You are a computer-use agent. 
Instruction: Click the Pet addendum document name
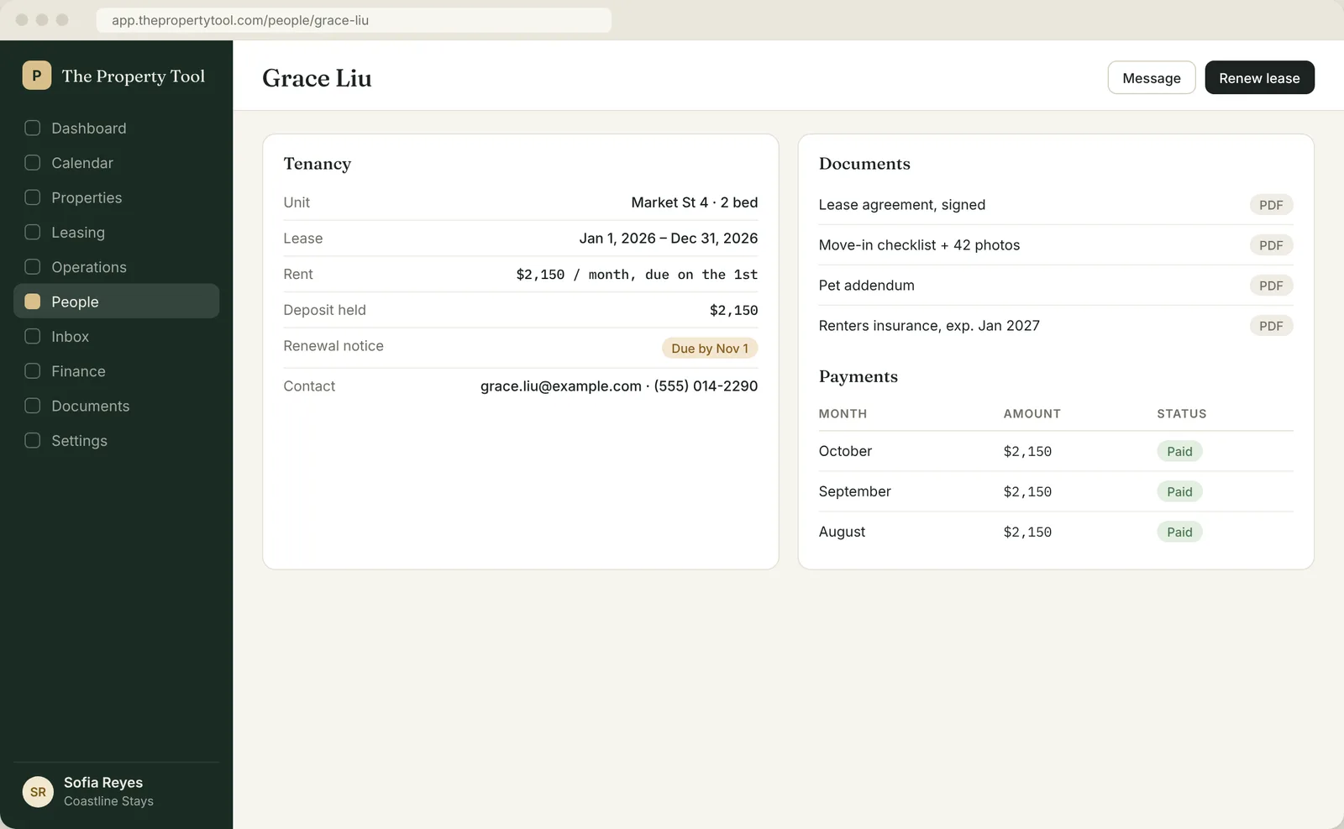(867, 286)
